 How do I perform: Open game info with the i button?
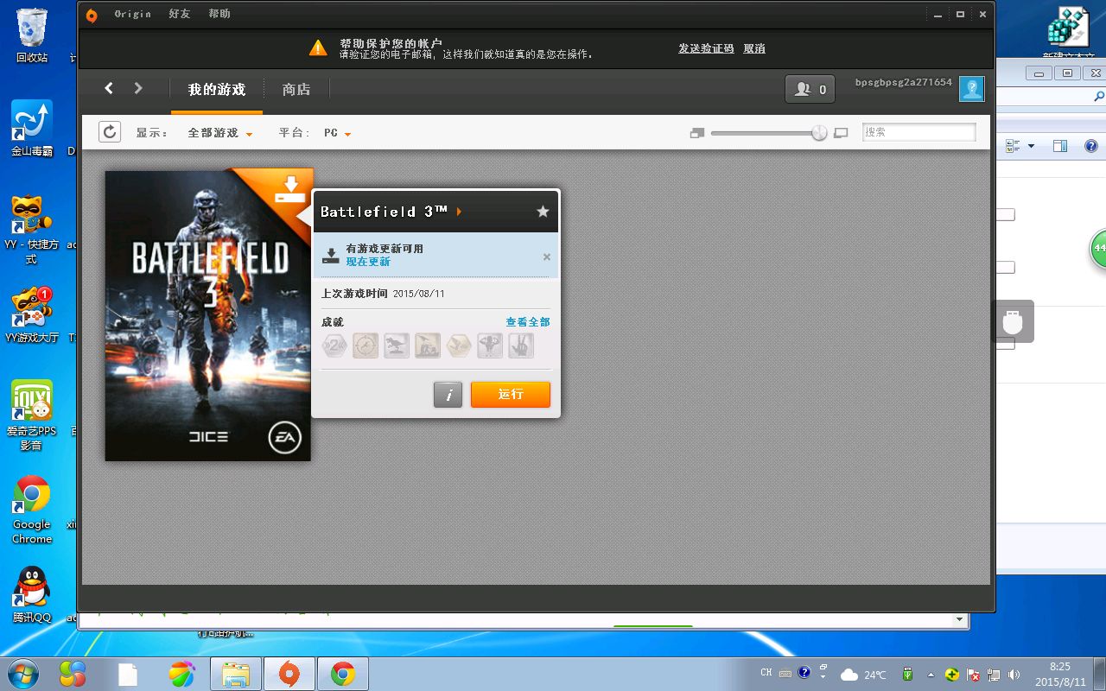[448, 395]
